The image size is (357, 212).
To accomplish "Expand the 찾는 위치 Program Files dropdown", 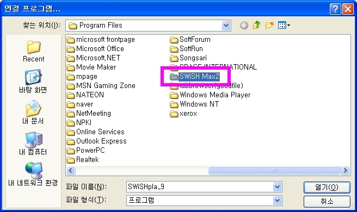I will (226, 26).
